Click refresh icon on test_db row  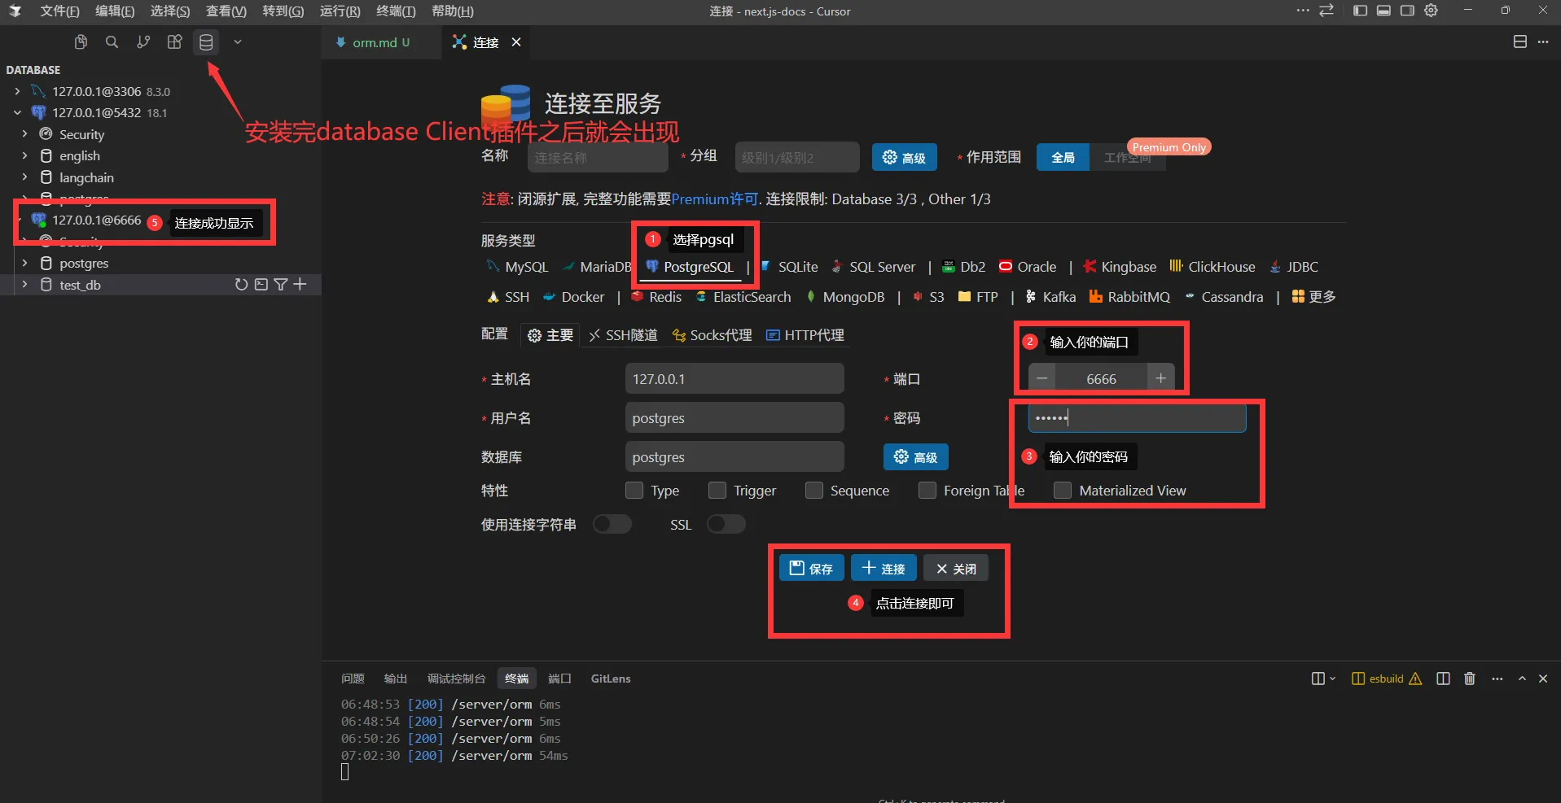coord(241,285)
